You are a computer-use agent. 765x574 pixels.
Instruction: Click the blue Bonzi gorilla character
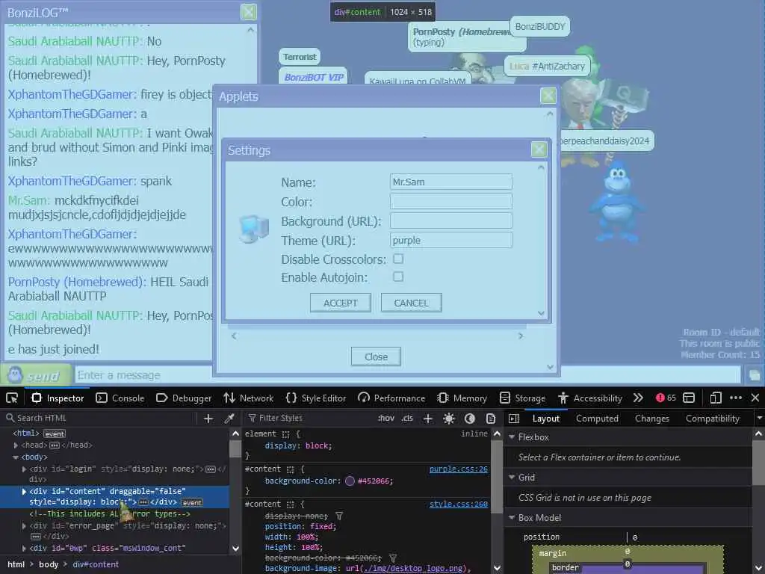click(x=616, y=201)
